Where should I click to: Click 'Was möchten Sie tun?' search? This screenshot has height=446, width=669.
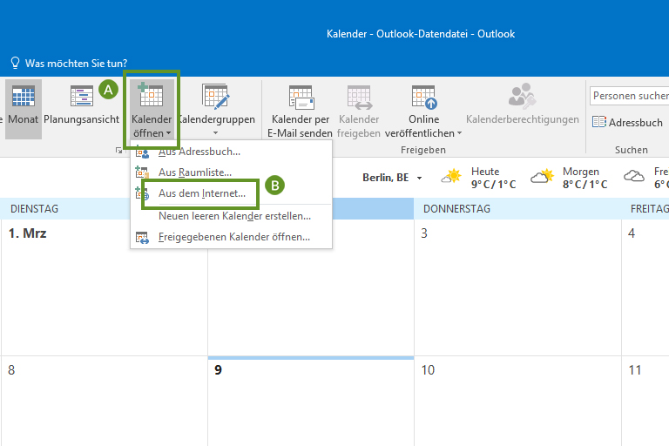(76, 64)
